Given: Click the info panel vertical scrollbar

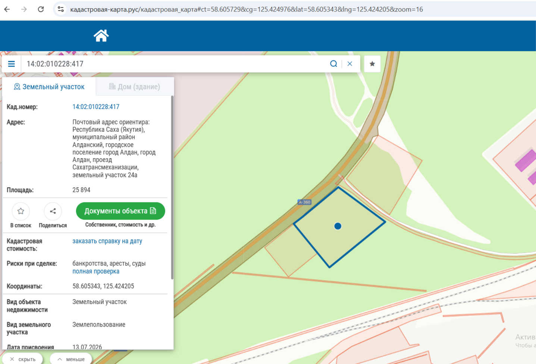Looking at the screenshot, I should [172, 187].
